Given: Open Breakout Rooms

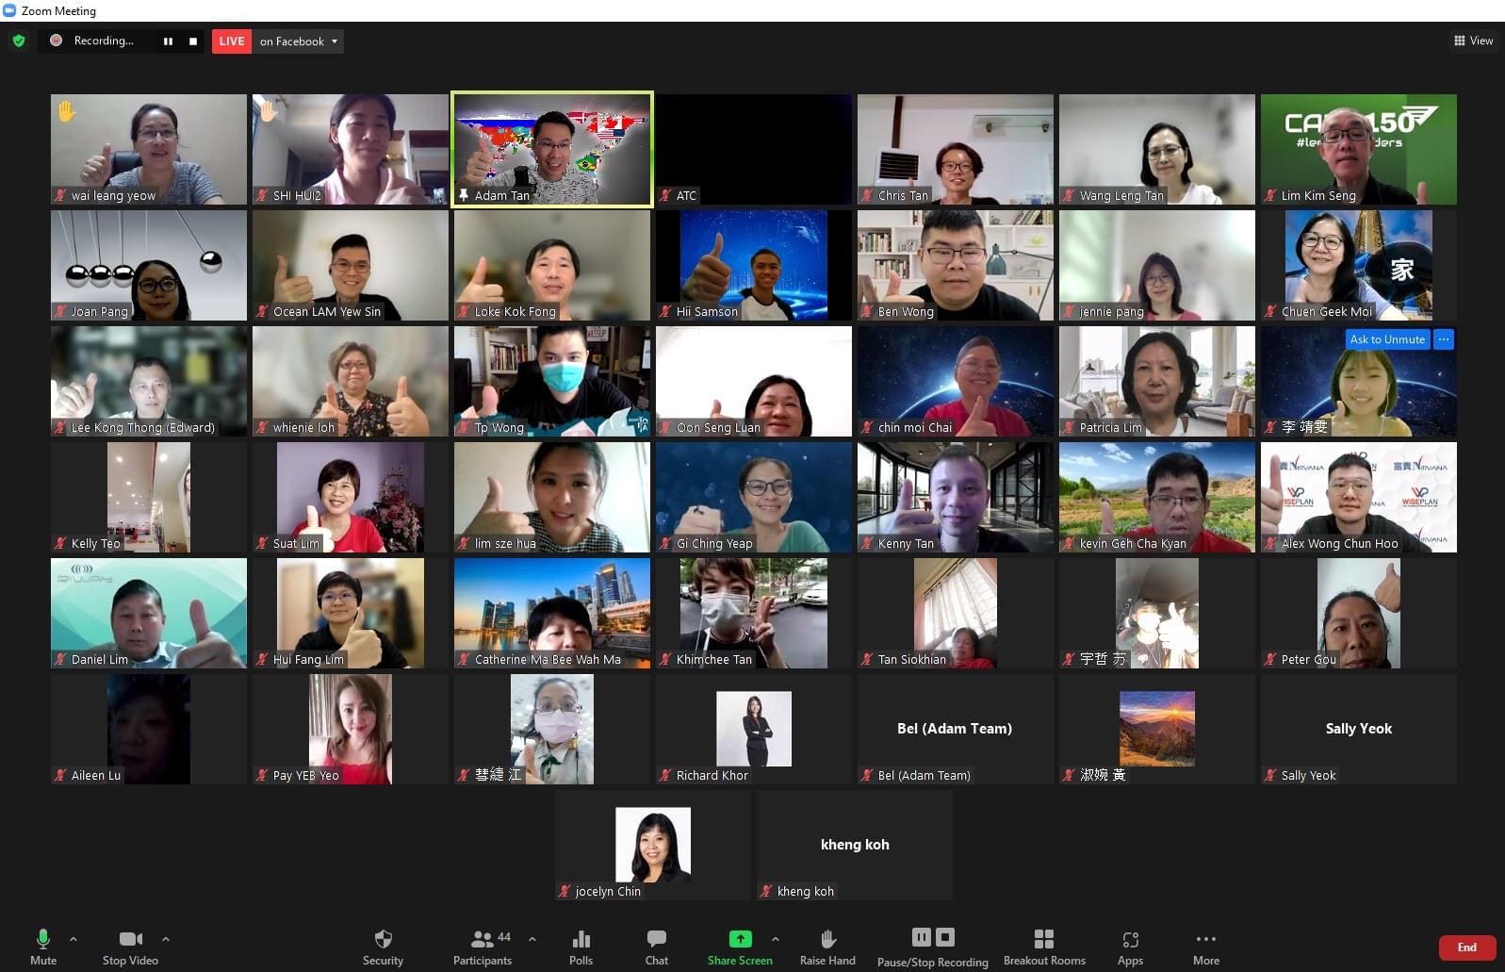Looking at the screenshot, I should (x=1043, y=946).
